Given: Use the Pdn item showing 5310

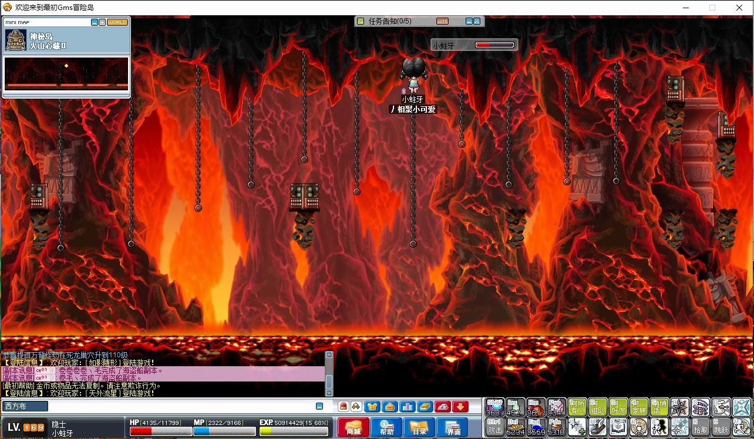Looking at the screenshot, I should [557, 427].
